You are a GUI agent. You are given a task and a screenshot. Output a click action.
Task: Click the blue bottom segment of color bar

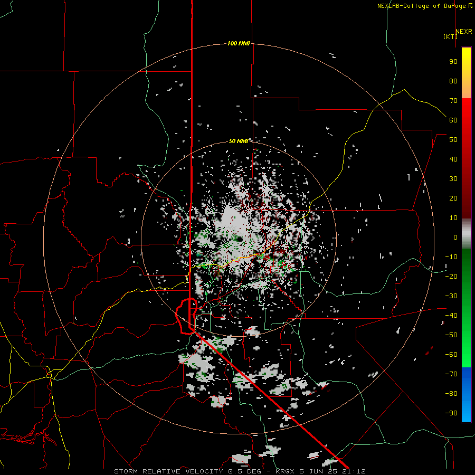(x=466, y=394)
